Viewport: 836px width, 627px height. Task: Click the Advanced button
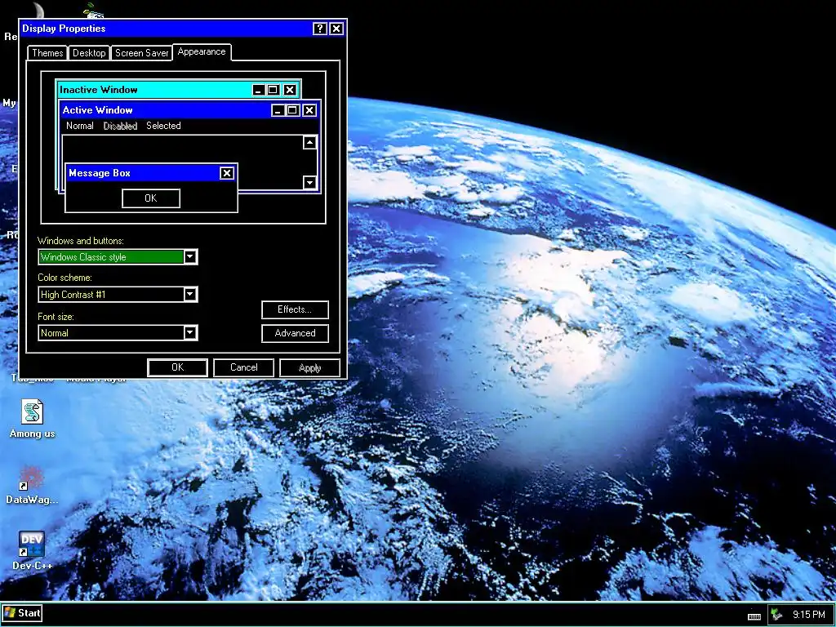coord(295,333)
